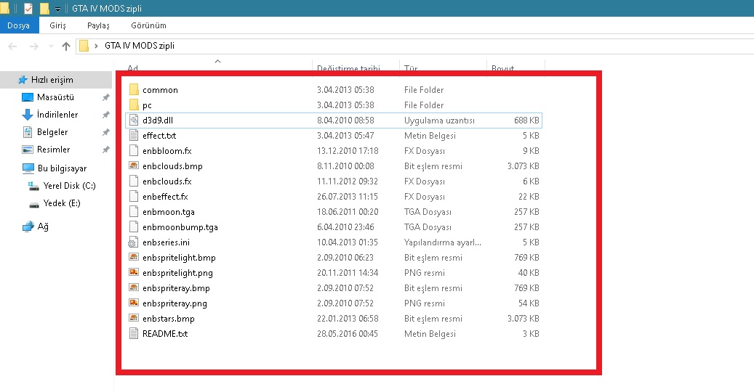Click the file name README.txt

click(x=165, y=334)
